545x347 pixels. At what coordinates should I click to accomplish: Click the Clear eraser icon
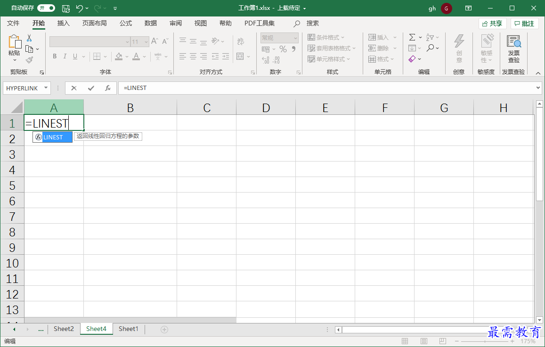(x=412, y=59)
